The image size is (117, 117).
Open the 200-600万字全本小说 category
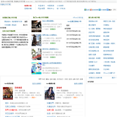73,31
